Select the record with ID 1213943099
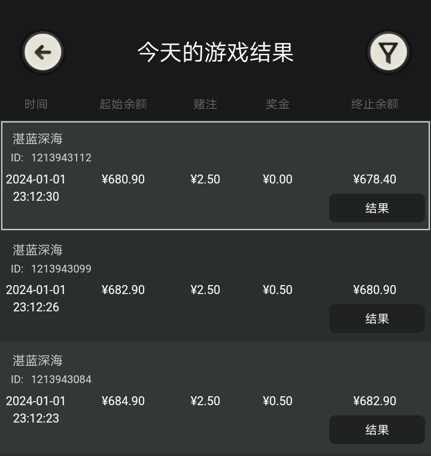Screen dimensions: 431x456 [x=215, y=286]
